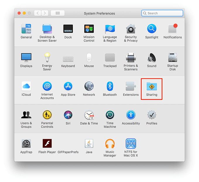Open the Siri preferences icon
This screenshot has width=199, height=182.
tap(68, 115)
